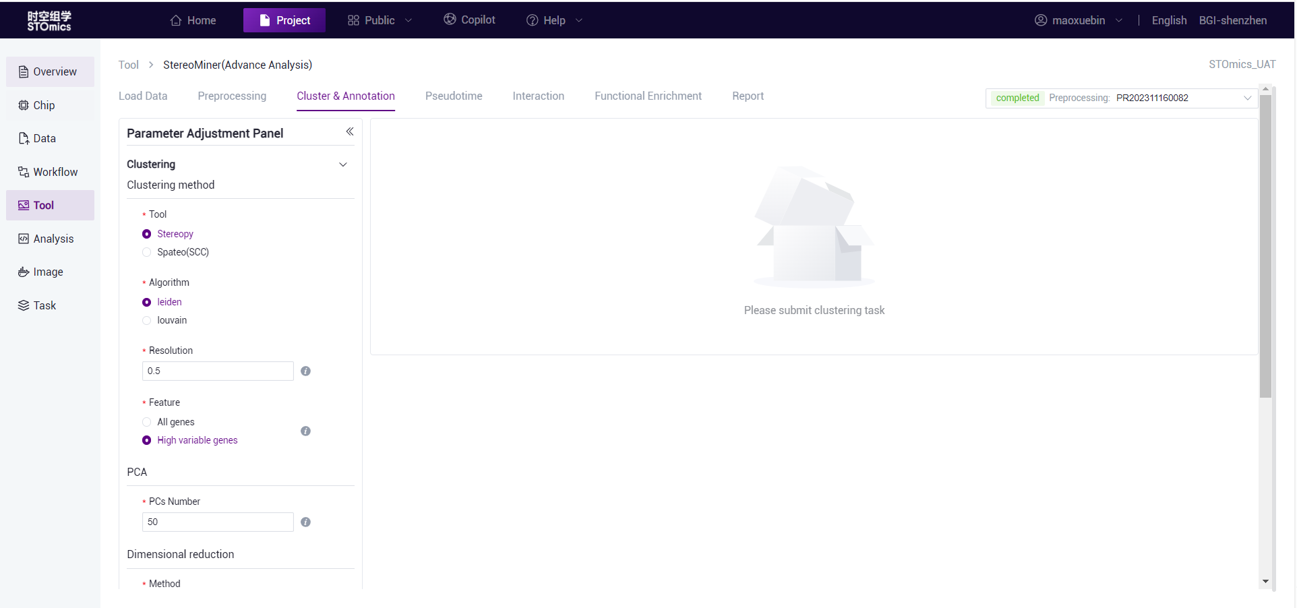The width and height of the screenshot is (1297, 608).
Task: Go to the Report tab
Action: click(x=748, y=96)
